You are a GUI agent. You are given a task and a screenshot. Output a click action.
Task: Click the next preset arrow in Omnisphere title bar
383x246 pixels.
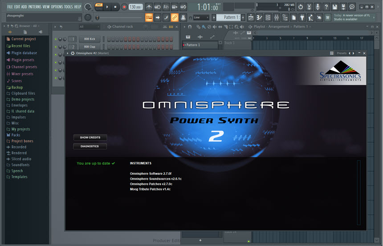tap(354, 53)
